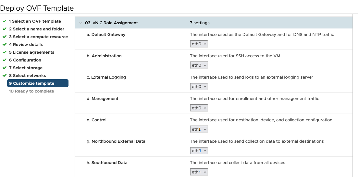The width and height of the screenshot is (359, 177).
Task: Collapse the vNIC Role Assignment section chevron
Action: pyautogui.click(x=80, y=23)
